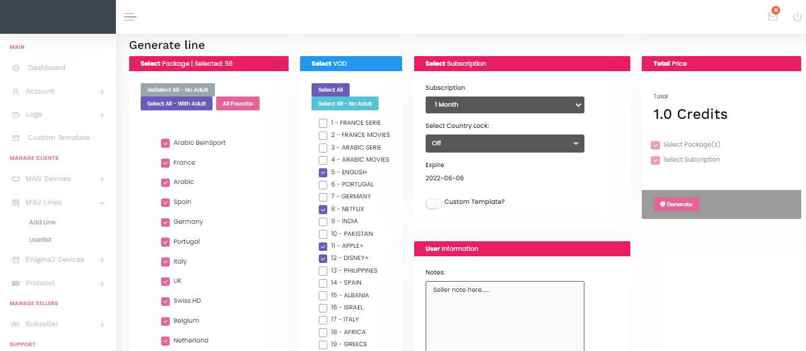Open the mail notifications icon
Image resolution: width=806 pixels, height=351 pixels.
click(x=773, y=17)
